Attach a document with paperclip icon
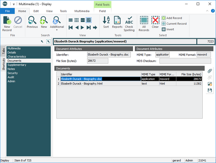Viewport: 216px width, 163px height. click(x=210, y=71)
